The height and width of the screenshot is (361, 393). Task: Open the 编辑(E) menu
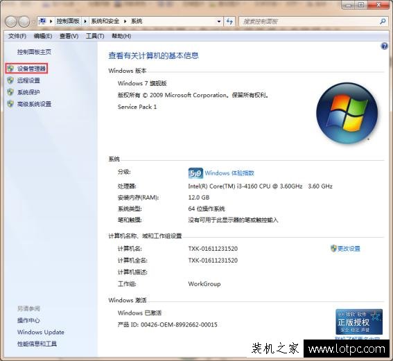(43, 36)
